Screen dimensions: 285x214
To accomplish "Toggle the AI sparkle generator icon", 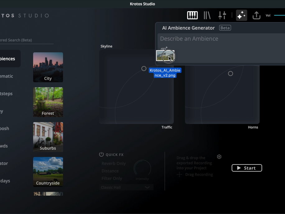I will click(x=241, y=15).
